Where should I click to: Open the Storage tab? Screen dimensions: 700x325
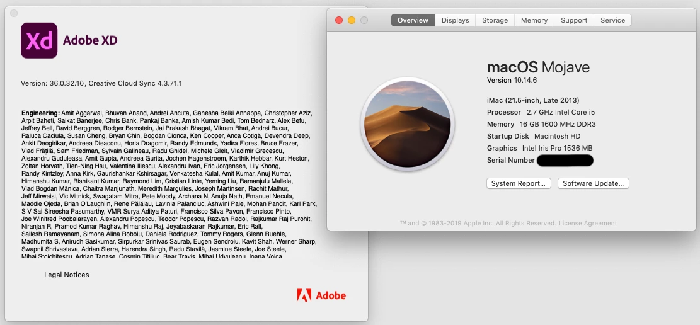[495, 20]
